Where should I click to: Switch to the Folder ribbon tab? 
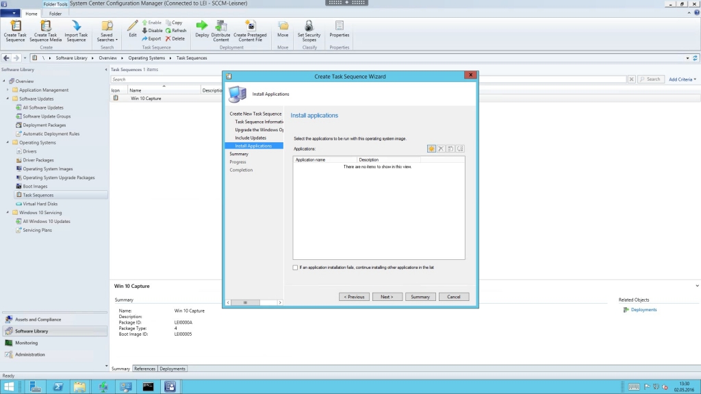55,14
